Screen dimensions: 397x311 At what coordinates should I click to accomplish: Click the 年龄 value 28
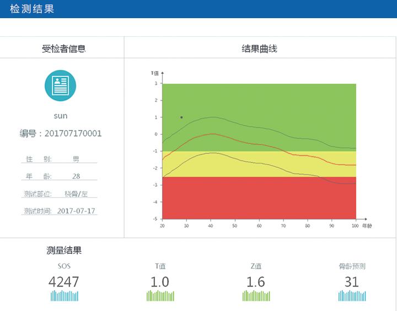[x=76, y=176]
